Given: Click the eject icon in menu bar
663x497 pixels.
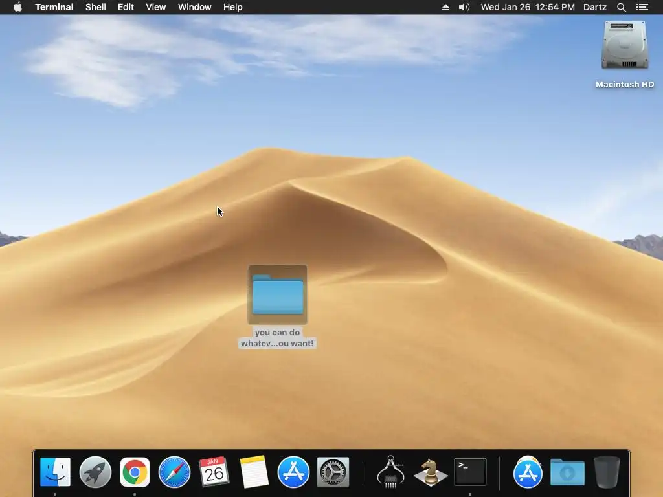Looking at the screenshot, I should [x=445, y=7].
